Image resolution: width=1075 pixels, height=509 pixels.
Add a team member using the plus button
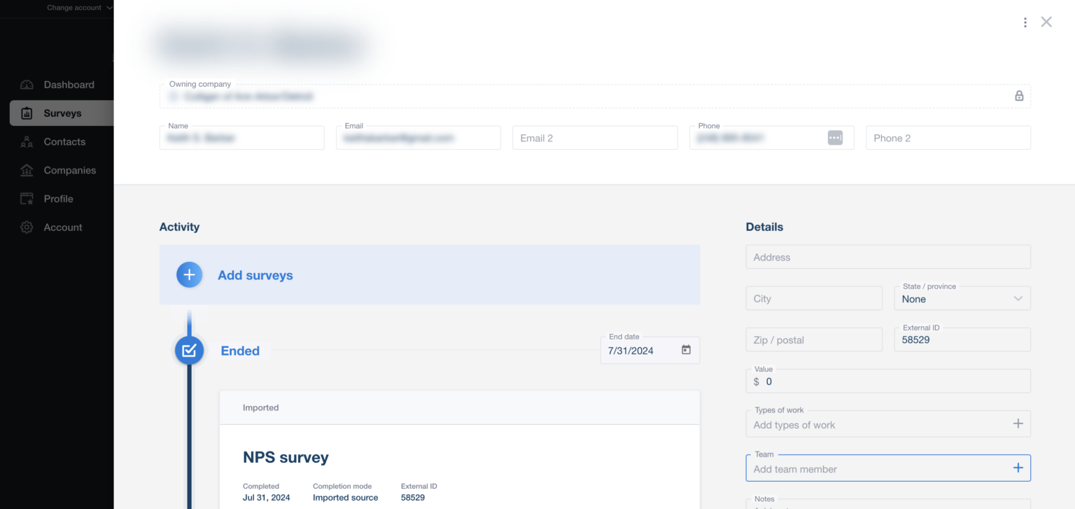point(1018,468)
